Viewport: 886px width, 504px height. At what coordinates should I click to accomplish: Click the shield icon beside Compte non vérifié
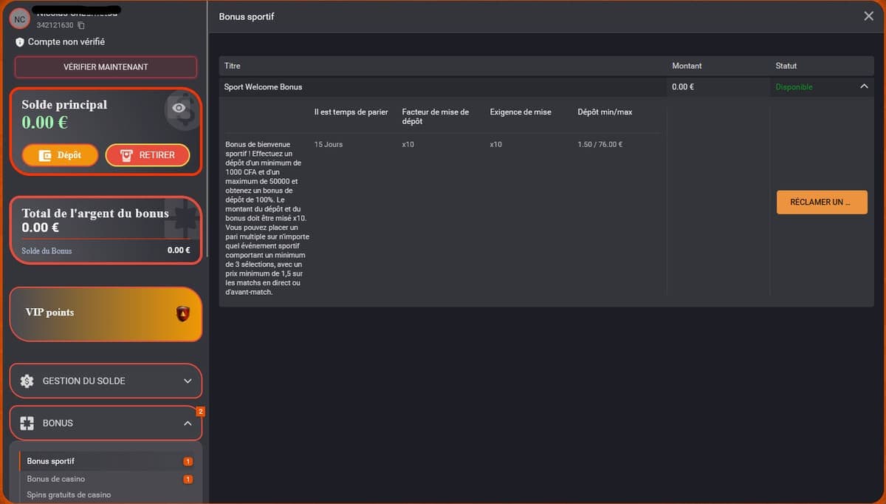click(x=20, y=42)
